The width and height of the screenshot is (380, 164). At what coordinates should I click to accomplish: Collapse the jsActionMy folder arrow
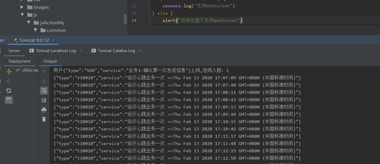point(29,23)
